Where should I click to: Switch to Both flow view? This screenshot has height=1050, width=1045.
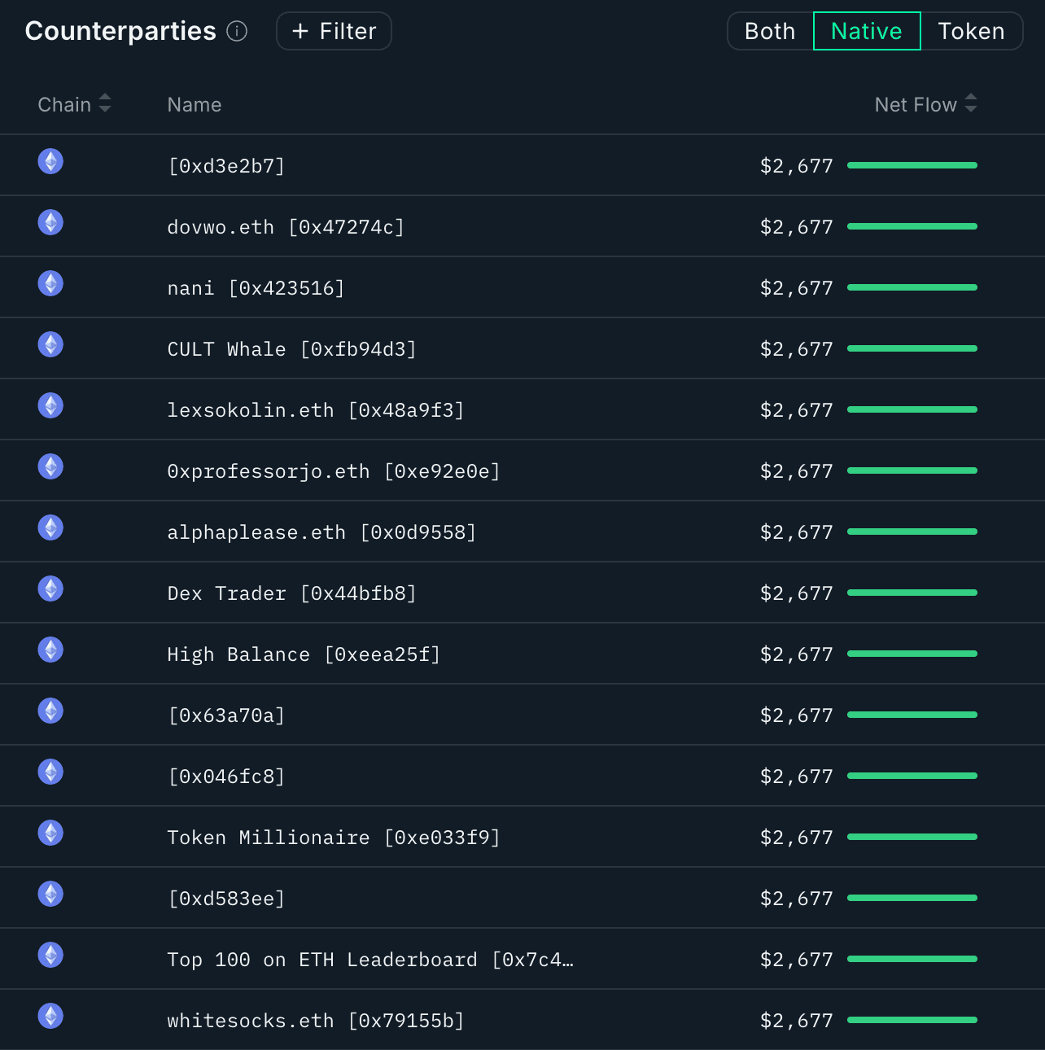pos(770,31)
